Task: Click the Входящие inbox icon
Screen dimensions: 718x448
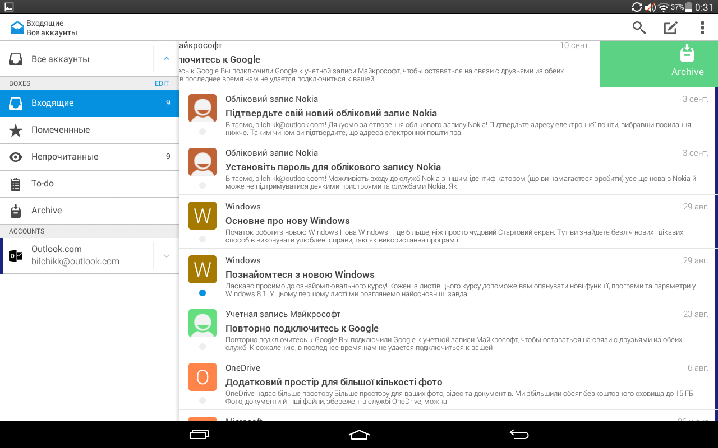Action: tap(16, 103)
